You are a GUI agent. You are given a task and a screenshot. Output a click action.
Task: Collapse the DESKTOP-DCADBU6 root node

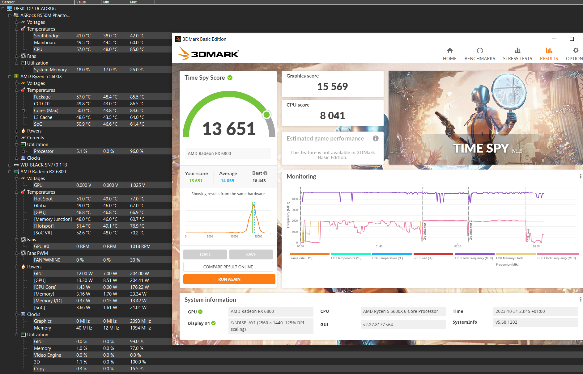pos(3,9)
